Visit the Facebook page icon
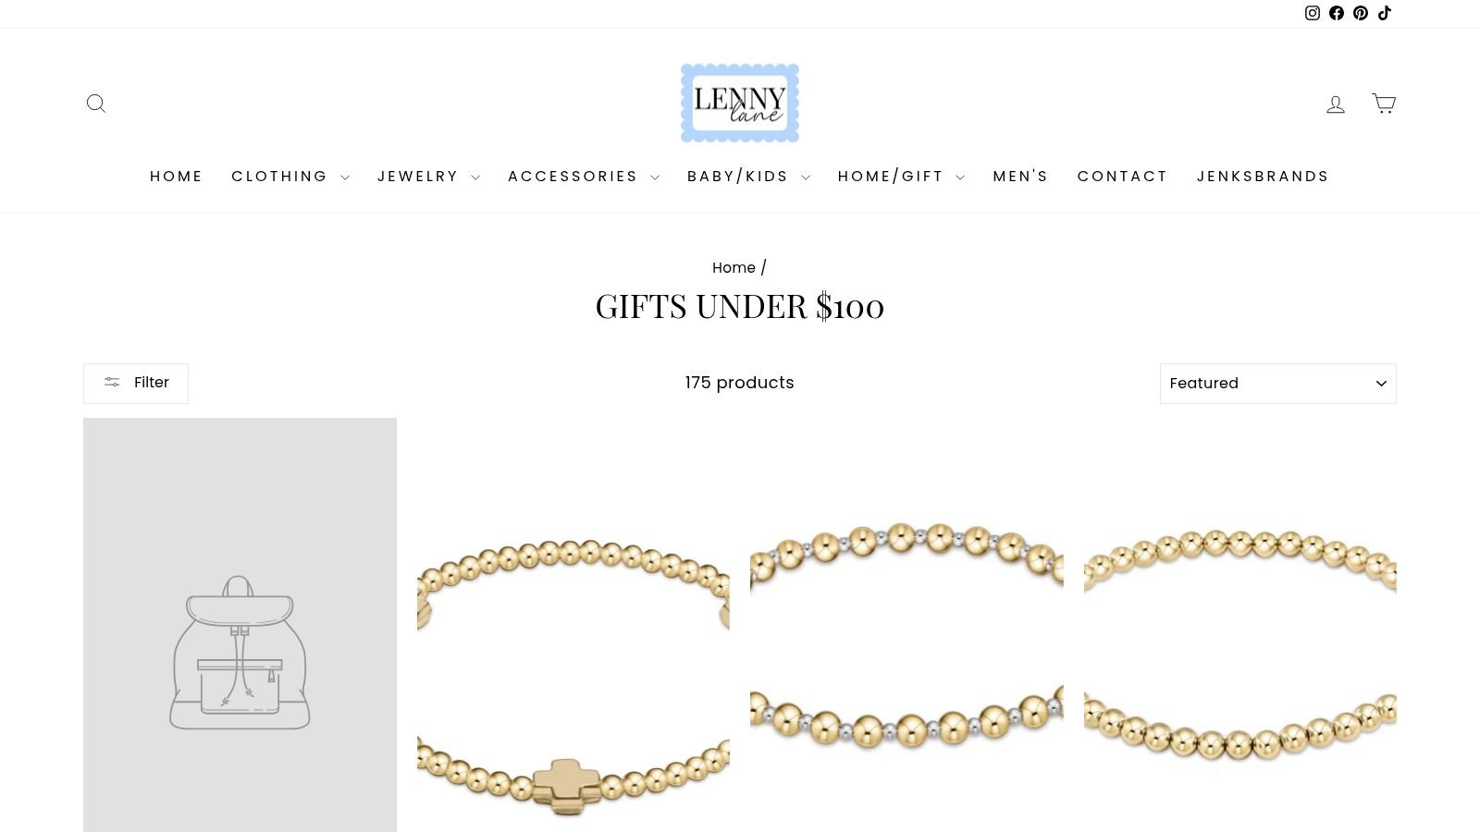 pos(1337,13)
